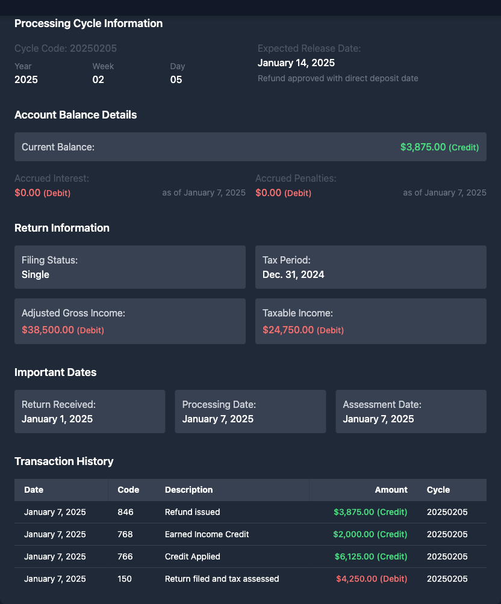Viewport: 501px width, 604px height.
Task: Select the Filing Status card
Action: click(129, 267)
